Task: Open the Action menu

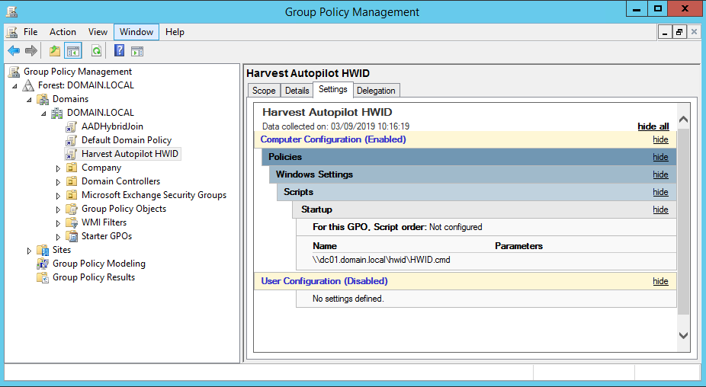Action: (63, 32)
